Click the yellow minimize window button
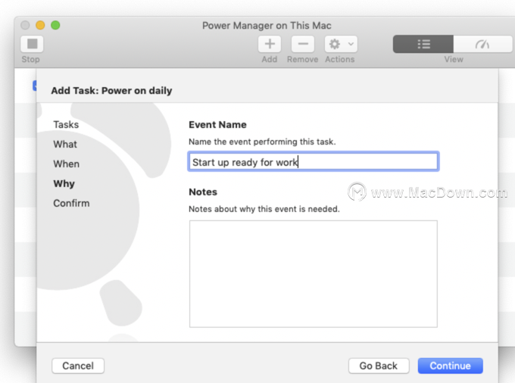 coord(40,25)
